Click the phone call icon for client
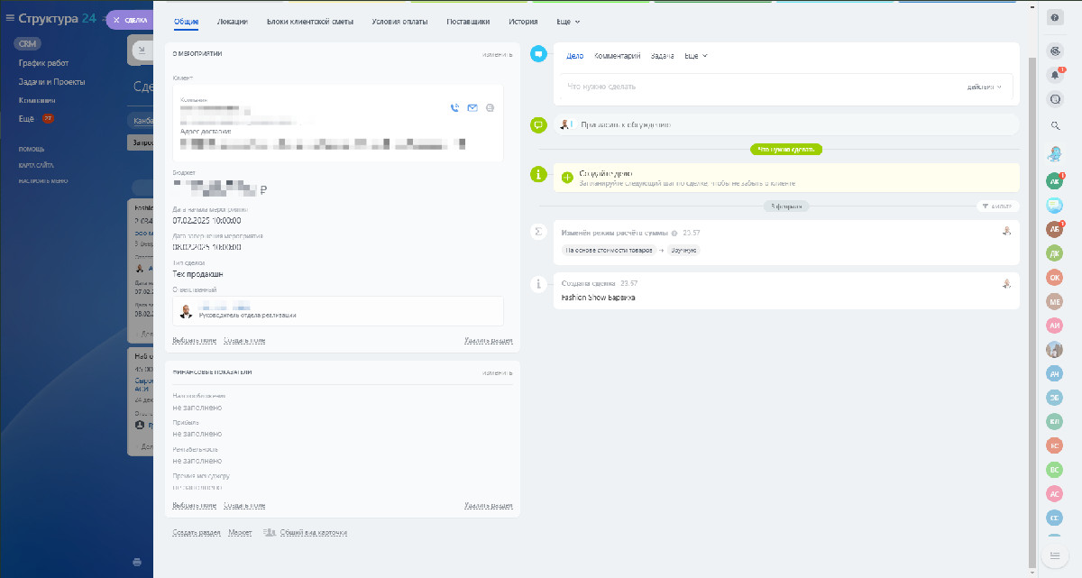Screen dimensions: 1082x578 coord(455,108)
